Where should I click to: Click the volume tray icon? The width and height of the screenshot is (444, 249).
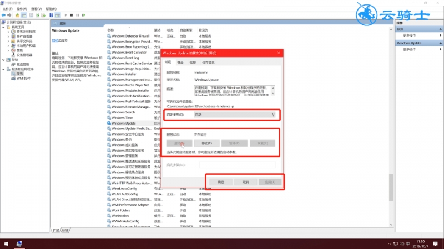coord(401,243)
